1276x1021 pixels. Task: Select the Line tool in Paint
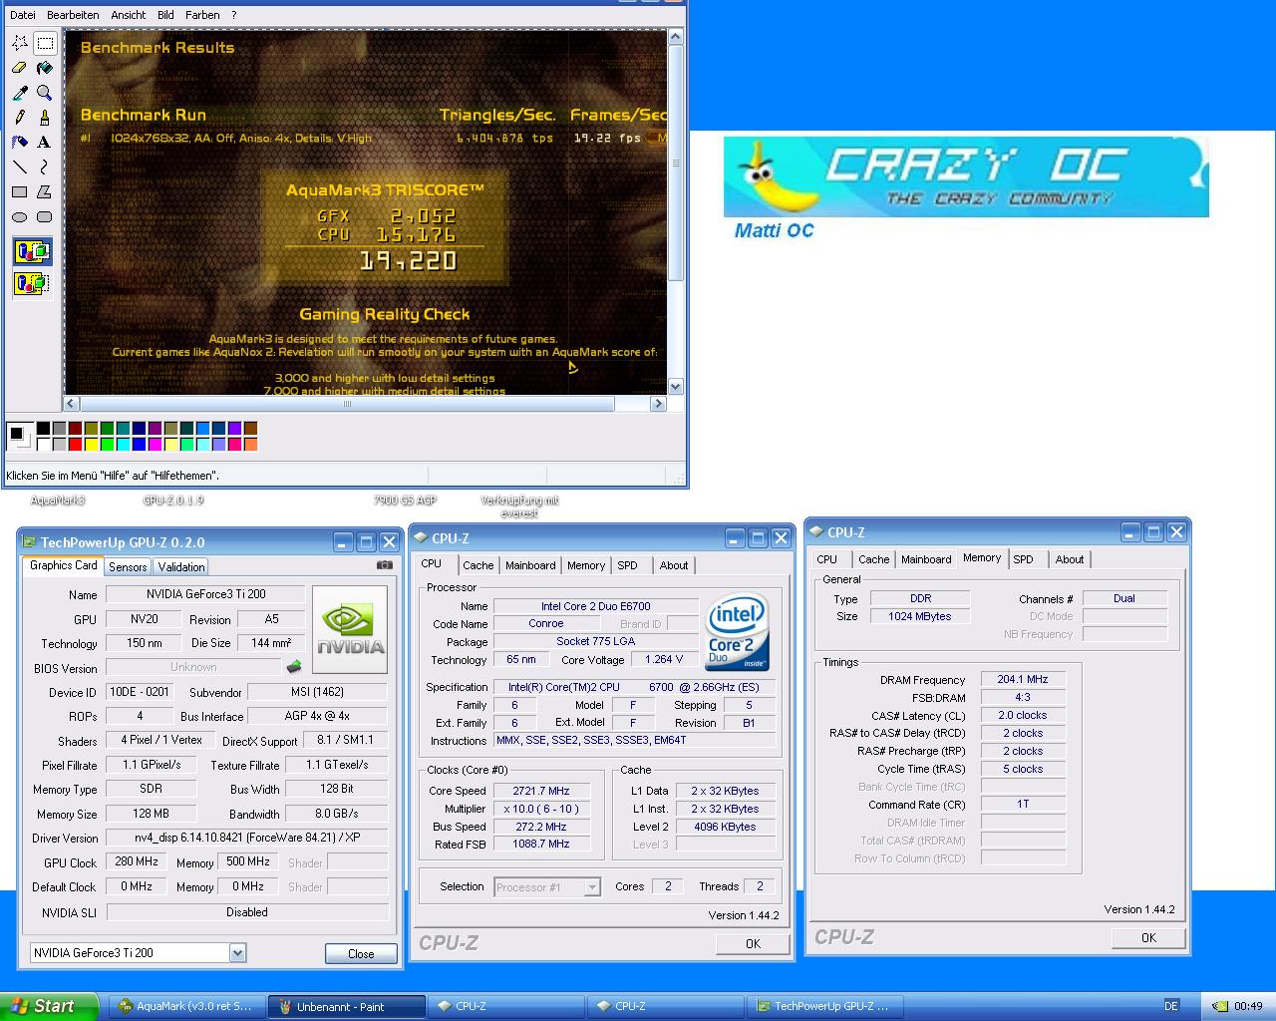coord(20,168)
